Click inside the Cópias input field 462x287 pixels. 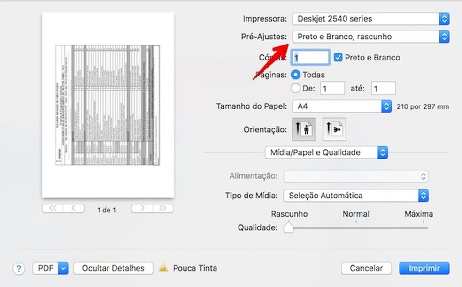point(310,57)
